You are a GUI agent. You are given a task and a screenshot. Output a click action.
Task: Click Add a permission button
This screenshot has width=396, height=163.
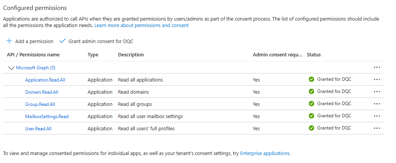30,41
